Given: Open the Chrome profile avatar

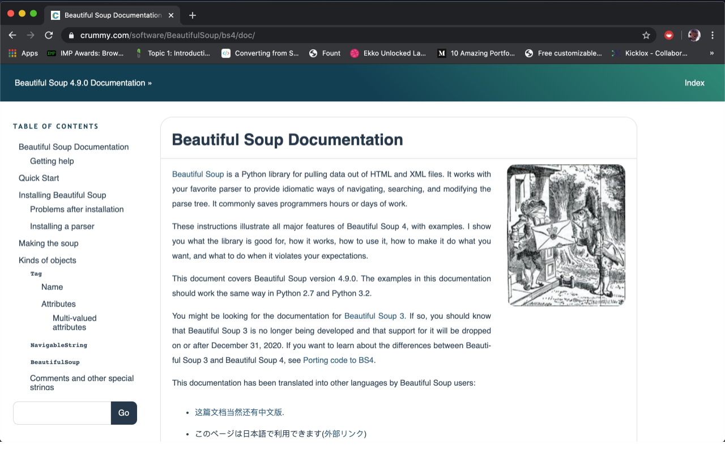Looking at the screenshot, I should pos(694,35).
